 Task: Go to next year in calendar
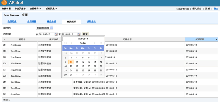[x=101, y=43]
